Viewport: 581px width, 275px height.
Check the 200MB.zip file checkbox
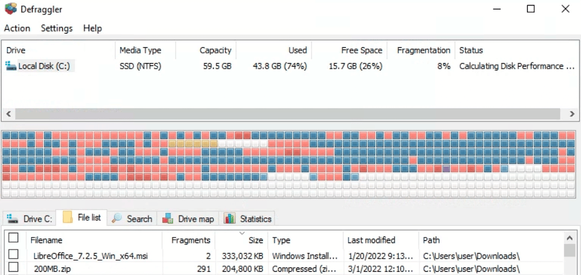click(x=13, y=268)
